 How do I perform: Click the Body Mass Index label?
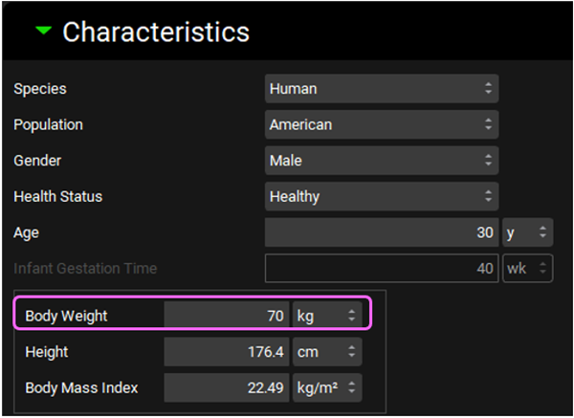pos(81,387)
